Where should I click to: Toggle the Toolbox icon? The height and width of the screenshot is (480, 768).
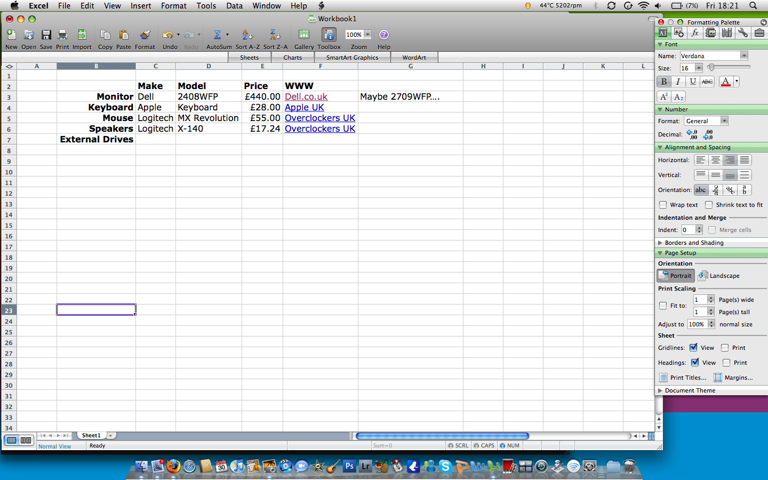(329, 35)
